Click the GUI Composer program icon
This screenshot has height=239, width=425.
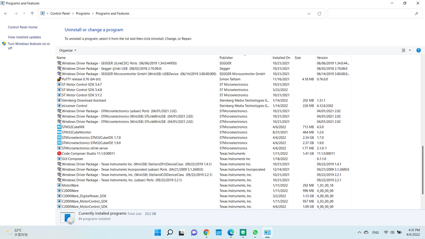59,159
